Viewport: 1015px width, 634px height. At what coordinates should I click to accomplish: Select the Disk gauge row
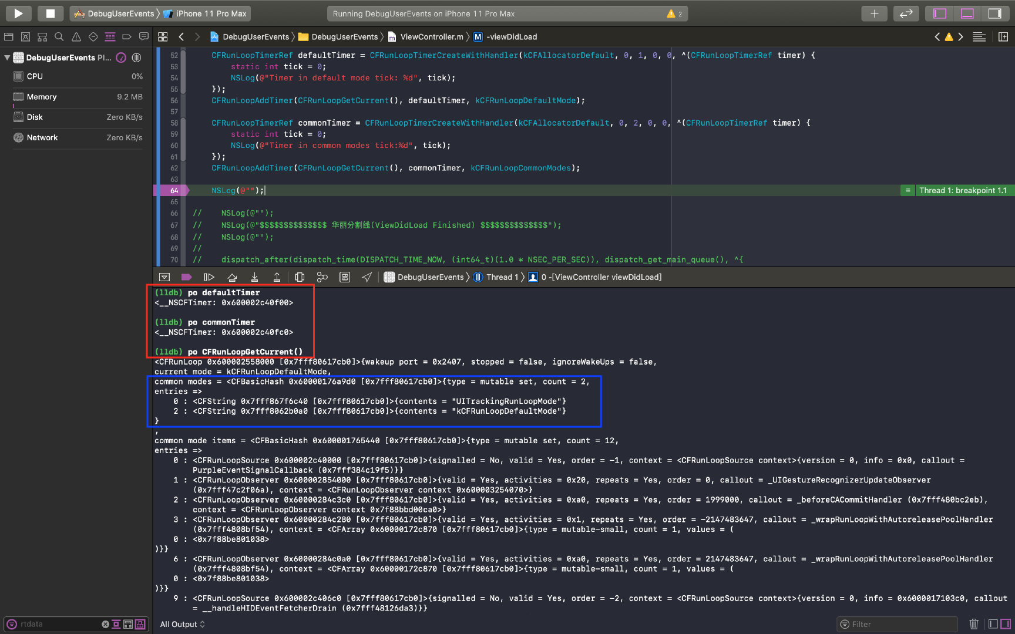[x=77, y=117]
